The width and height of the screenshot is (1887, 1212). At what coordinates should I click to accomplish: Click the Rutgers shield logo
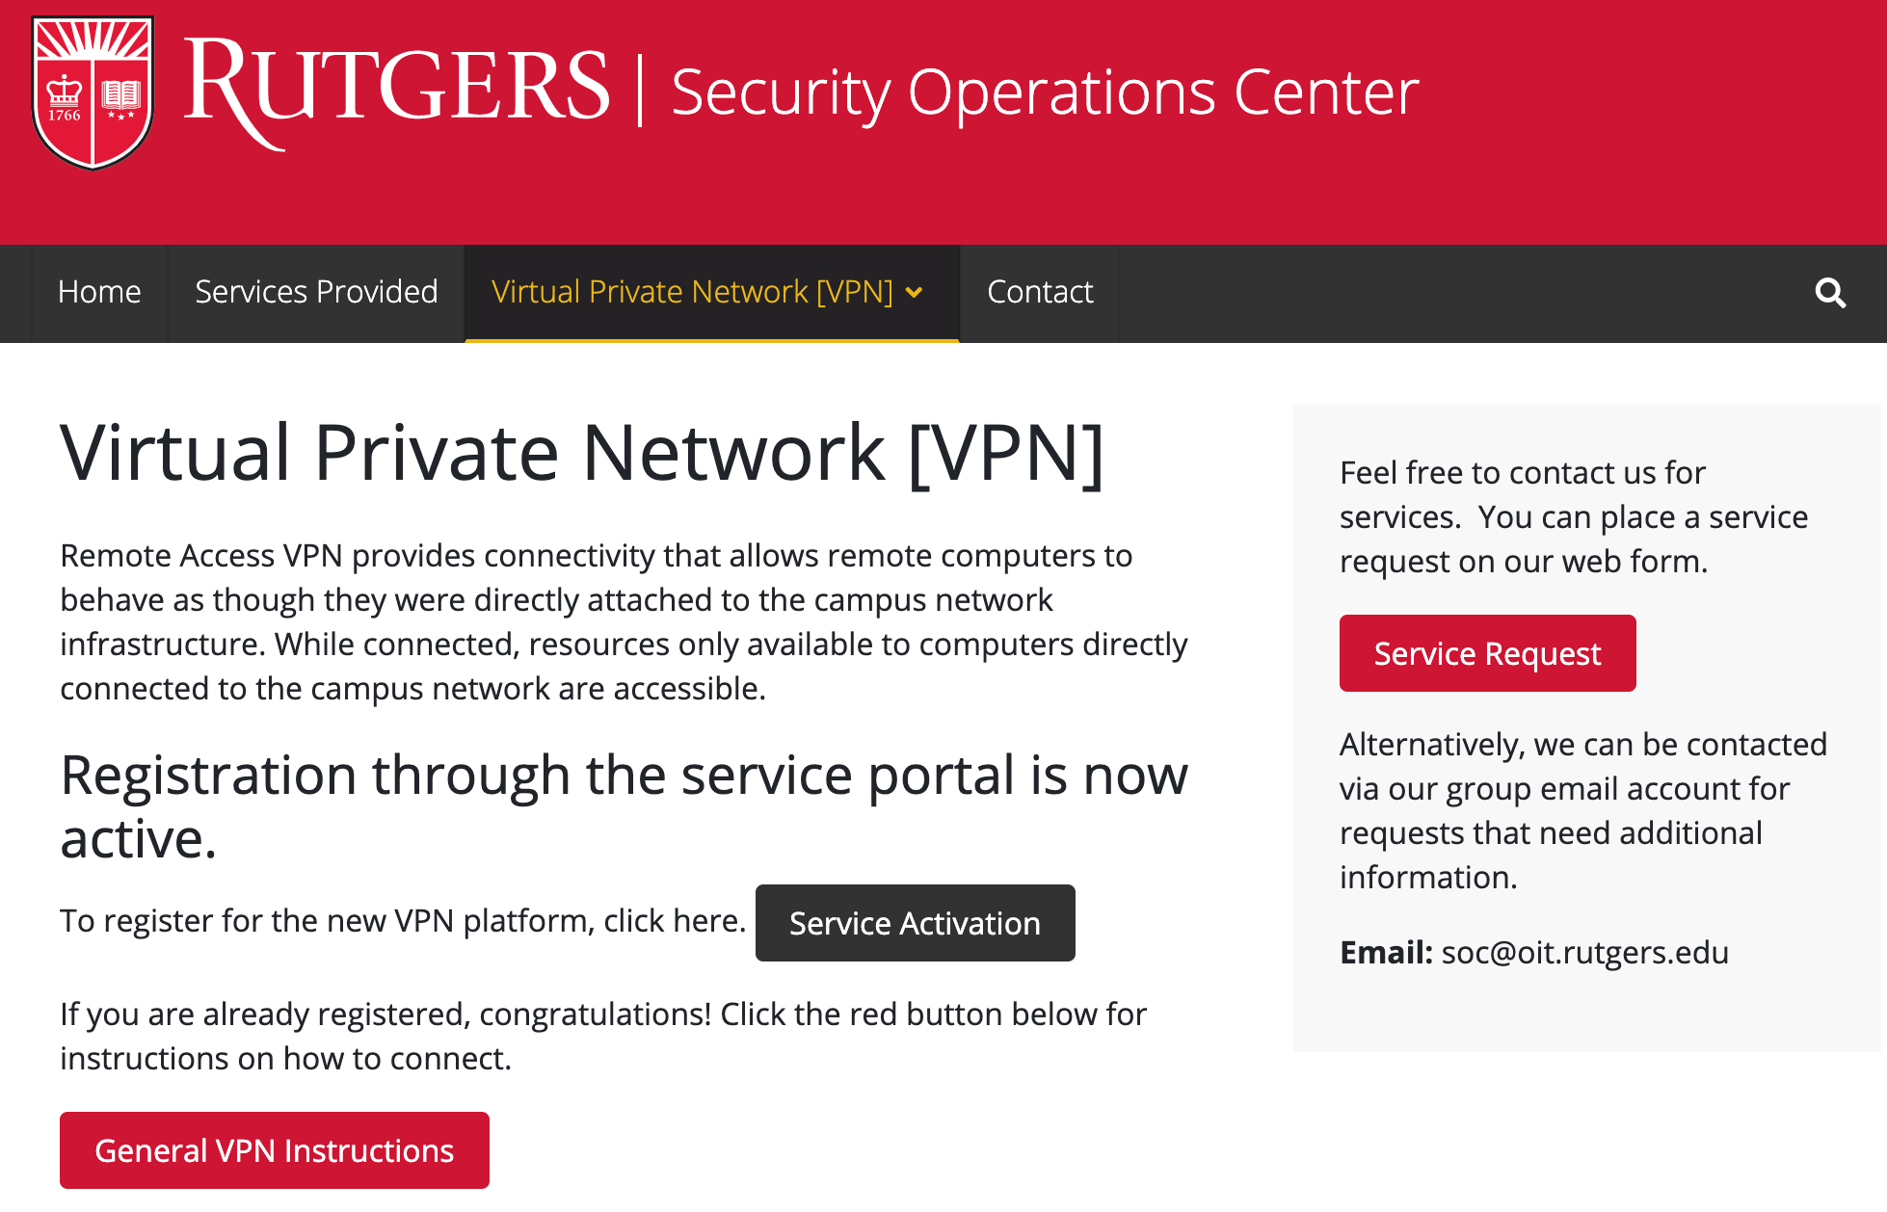click(93, 92)
